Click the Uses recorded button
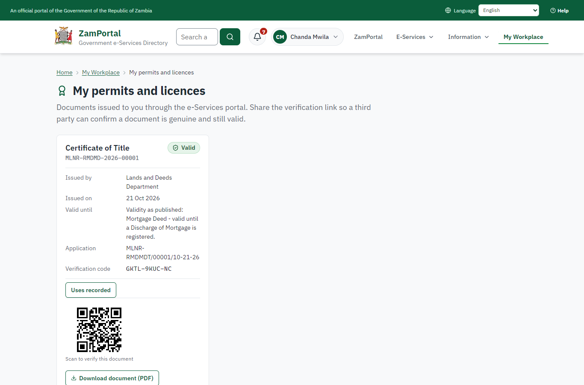Viewport: 584px width, 385px height. click(x=91, y=290)
